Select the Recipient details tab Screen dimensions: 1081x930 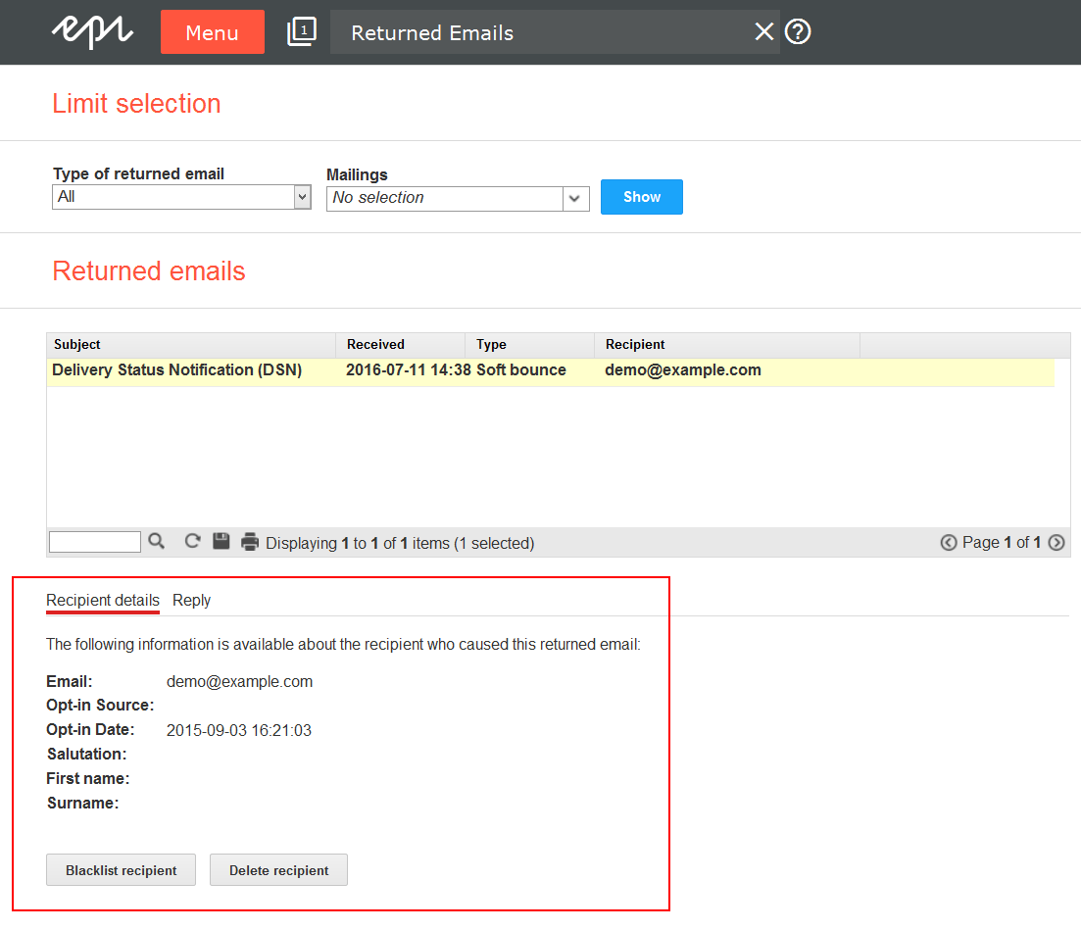(x=103, y=601)
